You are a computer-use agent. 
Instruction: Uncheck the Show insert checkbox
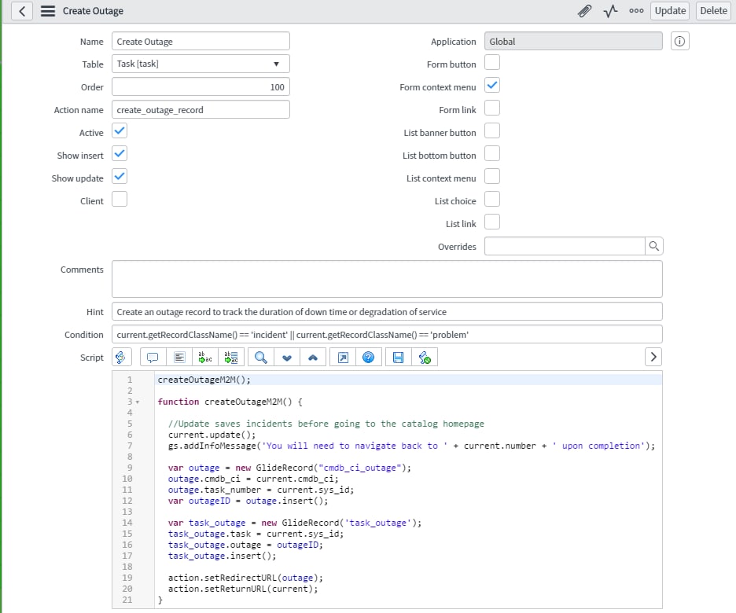(120, 153)
